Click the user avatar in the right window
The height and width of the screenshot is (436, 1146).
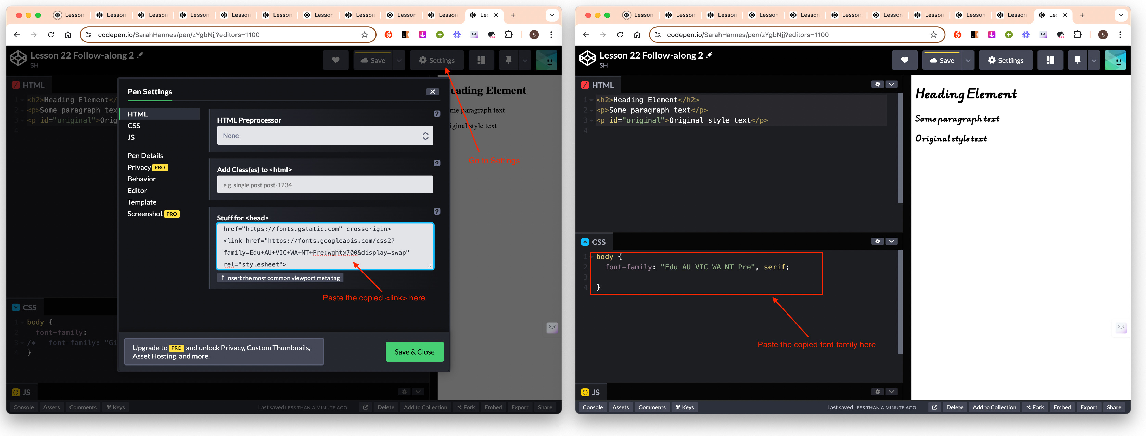1115,61
